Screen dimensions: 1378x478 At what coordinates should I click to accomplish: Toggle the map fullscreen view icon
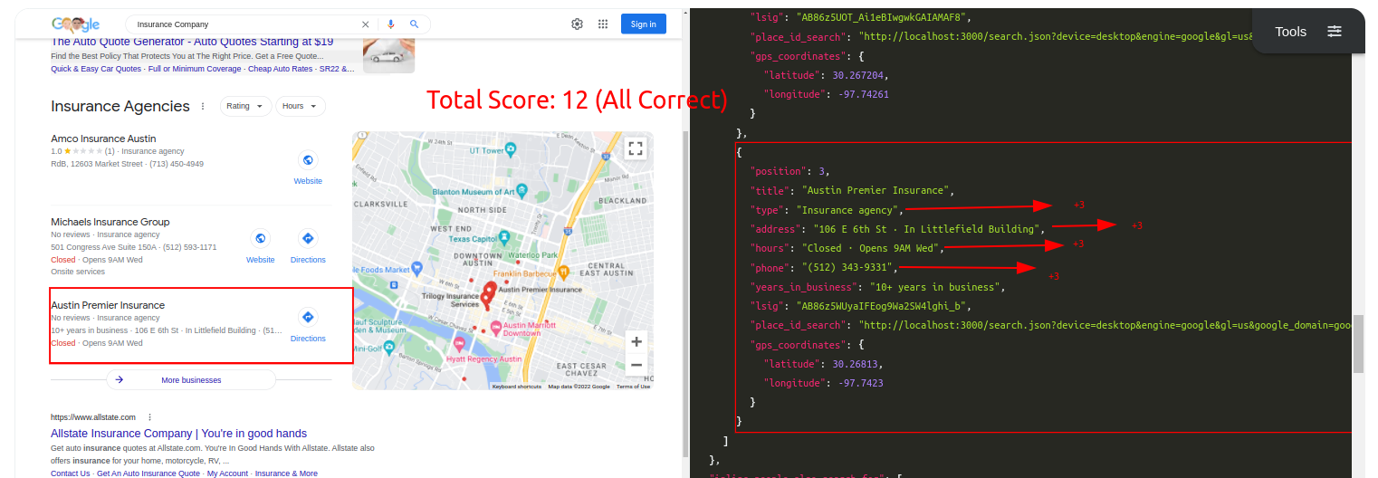point(636,148)
